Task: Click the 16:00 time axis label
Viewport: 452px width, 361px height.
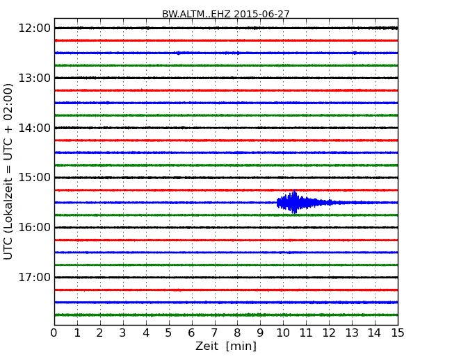Action: click(x=34, y=228)
